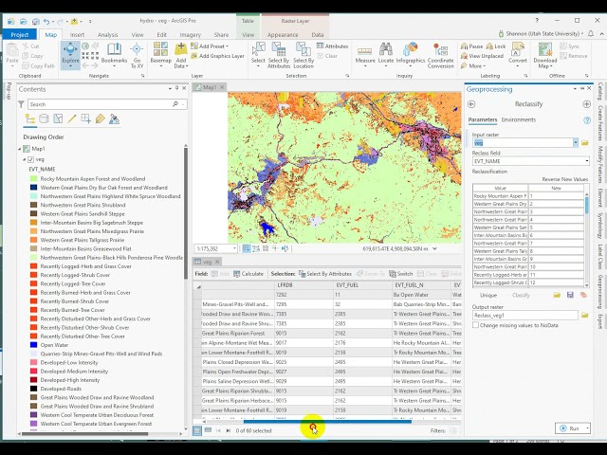Switch to the Analysis ribbon tab

point(107,34)
